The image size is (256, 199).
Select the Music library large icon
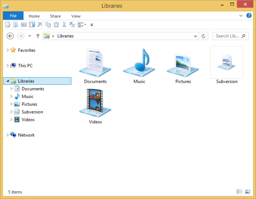(139, 63)
